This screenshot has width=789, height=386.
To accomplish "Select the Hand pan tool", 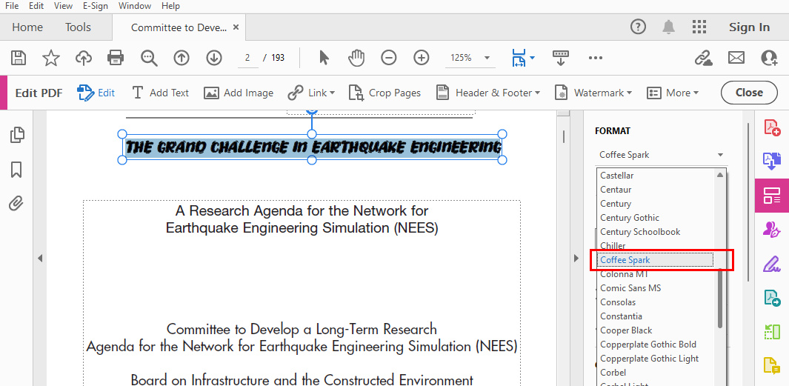I will pyautogui.click(x=356, y=57).
